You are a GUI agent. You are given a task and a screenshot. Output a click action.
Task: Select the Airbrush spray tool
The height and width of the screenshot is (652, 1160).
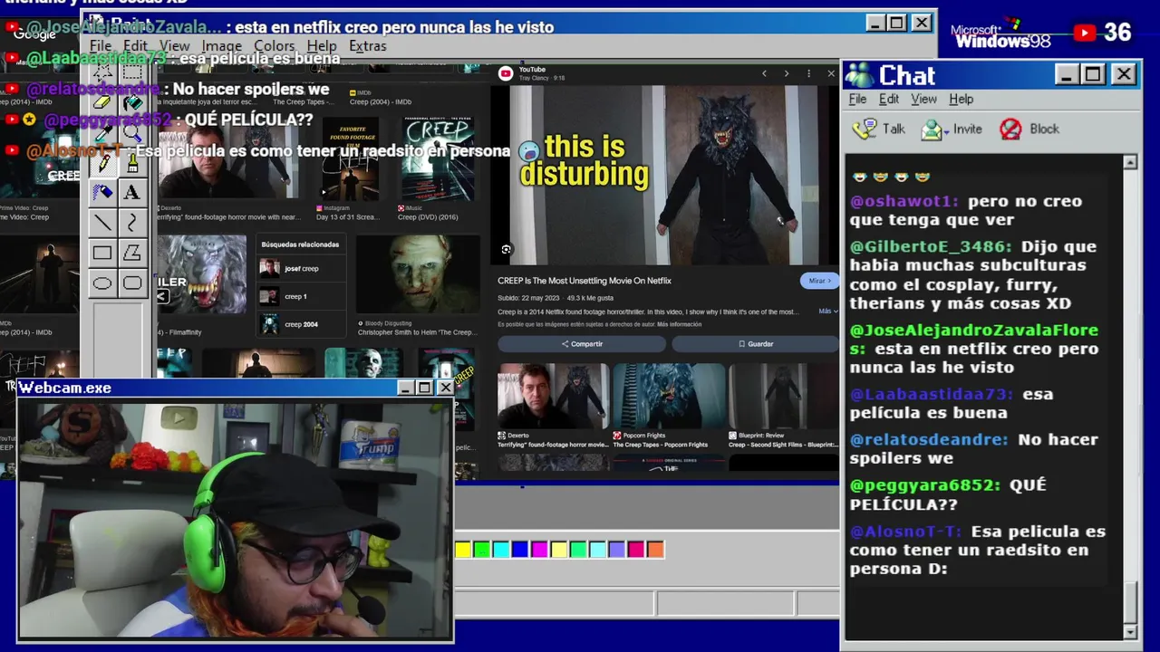(102, 192)
